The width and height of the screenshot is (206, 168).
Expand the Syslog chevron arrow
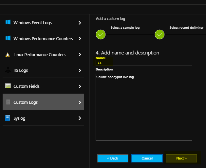80,118
